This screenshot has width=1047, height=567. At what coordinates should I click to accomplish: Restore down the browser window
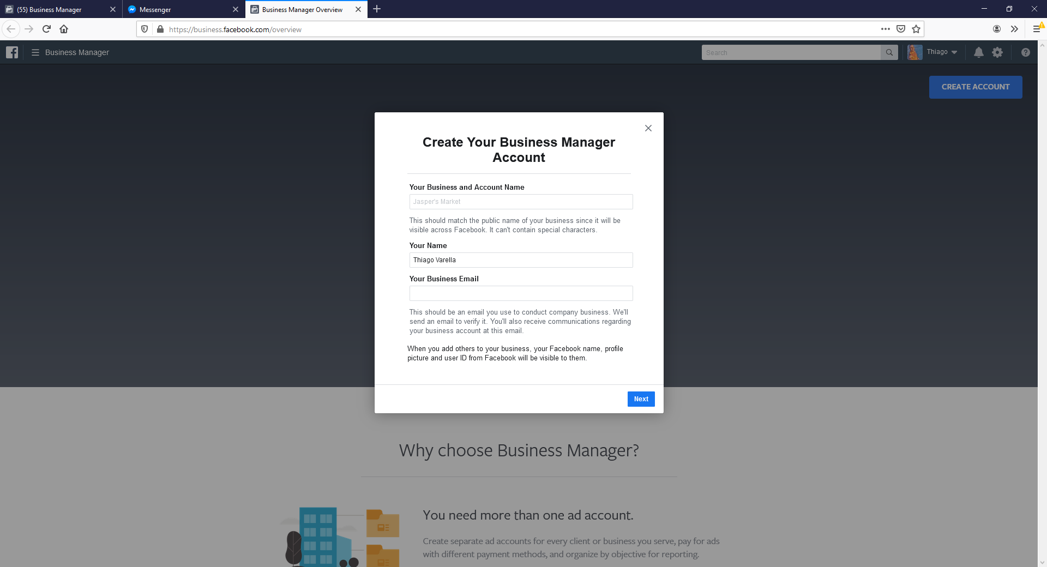coord(1009,9)
